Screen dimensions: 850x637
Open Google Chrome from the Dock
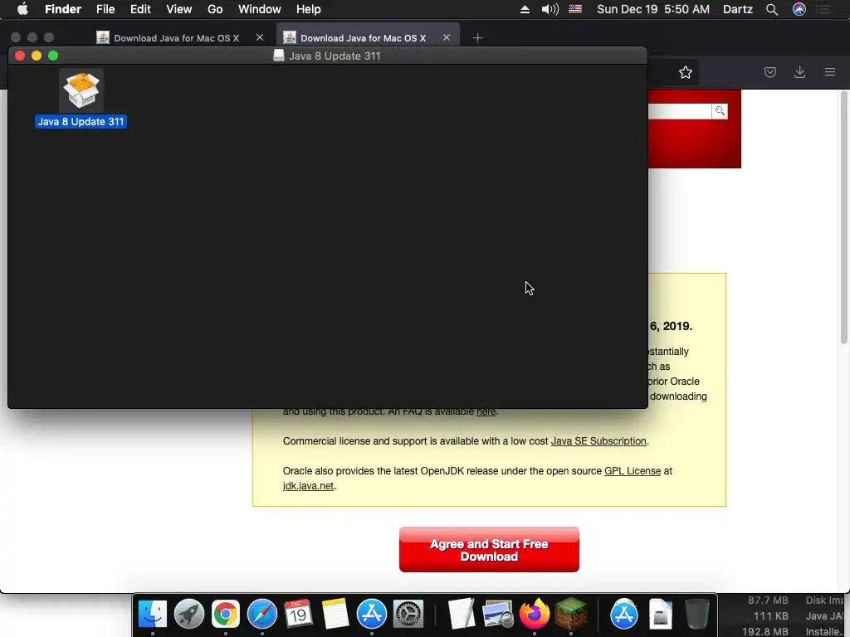coord(226,615)
